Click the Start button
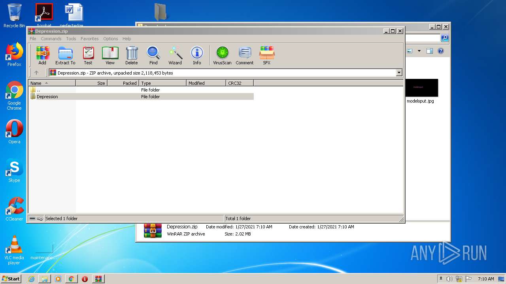This screenshot has height=284, width=506. click(11, 279)
